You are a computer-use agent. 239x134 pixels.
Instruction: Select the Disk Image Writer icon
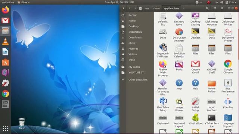(228, 16)
